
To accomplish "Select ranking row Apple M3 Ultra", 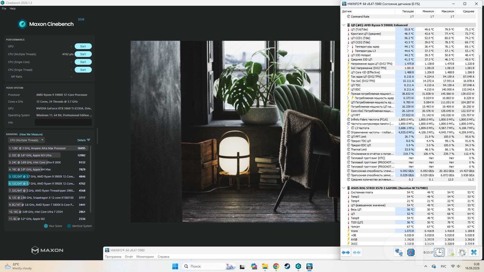I will [x=48, y=155].
